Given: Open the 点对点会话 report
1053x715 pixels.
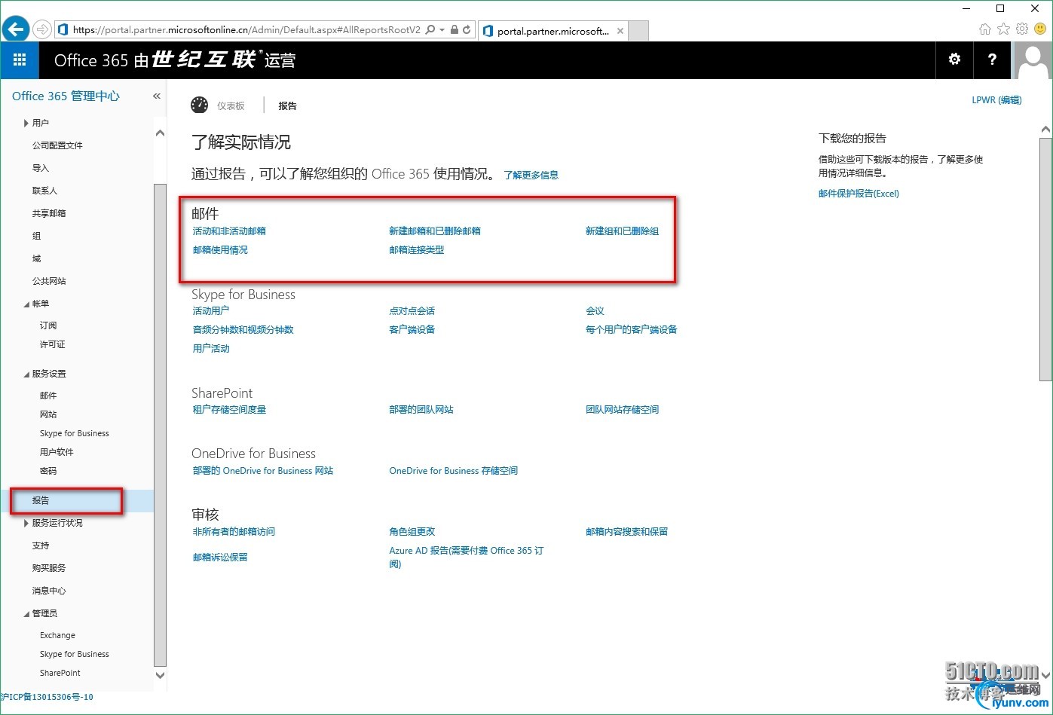Looking at the screenshot, I should click(412, 311).
